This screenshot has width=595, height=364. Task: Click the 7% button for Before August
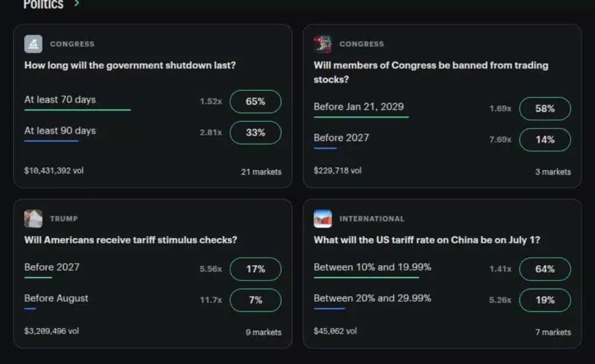256,300
